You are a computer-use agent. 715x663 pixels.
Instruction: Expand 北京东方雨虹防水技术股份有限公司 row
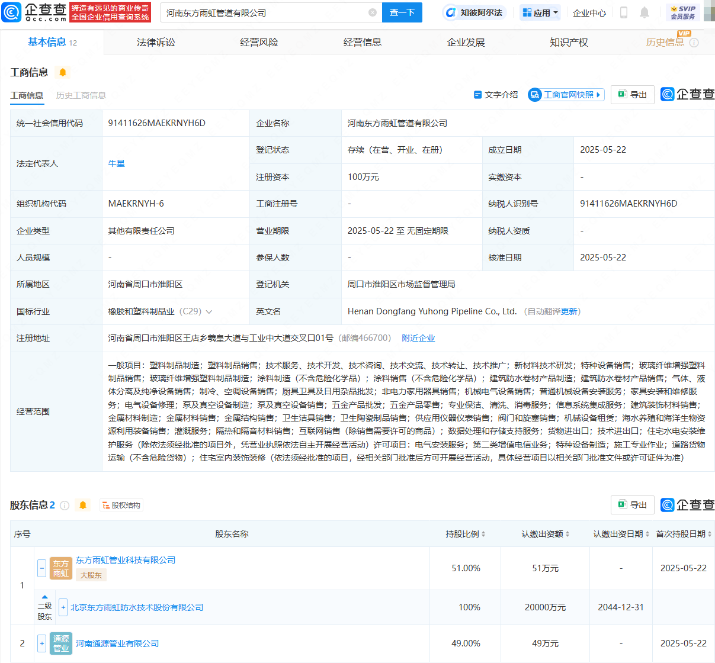63,607
